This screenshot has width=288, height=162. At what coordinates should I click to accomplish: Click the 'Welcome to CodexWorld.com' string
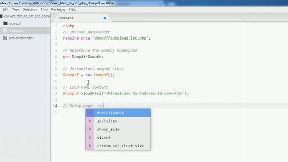coord(143,93)
